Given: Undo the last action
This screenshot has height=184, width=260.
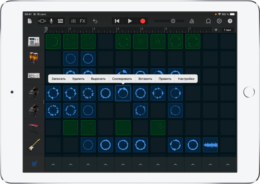Looking at the screenshot, I should pos(95,21).
